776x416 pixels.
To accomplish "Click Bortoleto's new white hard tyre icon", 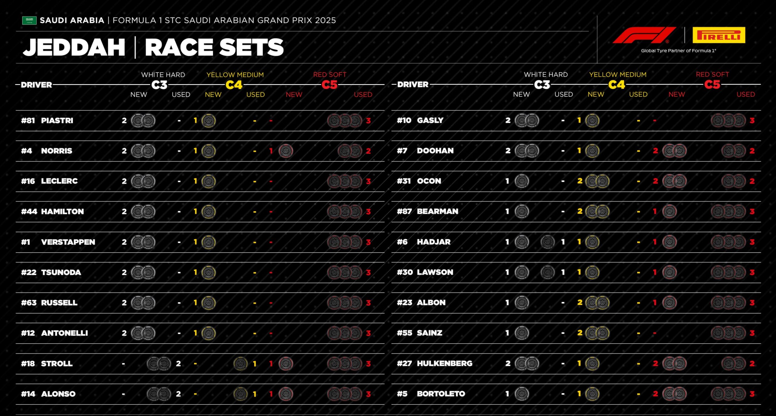I will click(522, 394).
